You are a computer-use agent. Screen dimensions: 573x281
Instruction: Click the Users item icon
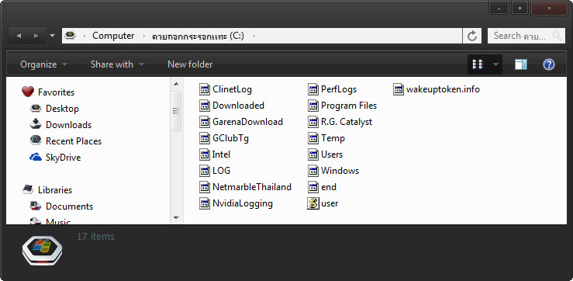click(313, 154)
